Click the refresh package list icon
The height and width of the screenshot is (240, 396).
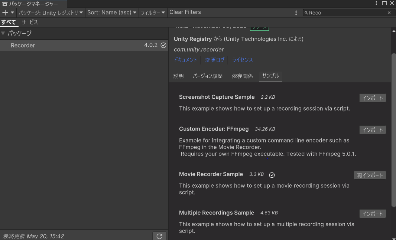click(159, 236)
